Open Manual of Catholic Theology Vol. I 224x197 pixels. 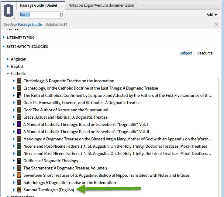pyautogui.click(x=86, y=124)
